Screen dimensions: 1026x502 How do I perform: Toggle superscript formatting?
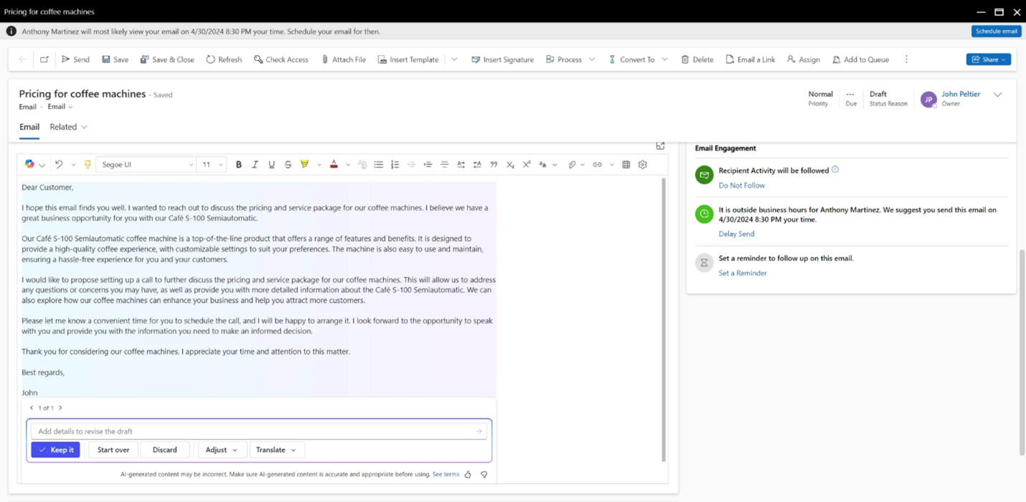pyautogui.click(x=527, y=165)
